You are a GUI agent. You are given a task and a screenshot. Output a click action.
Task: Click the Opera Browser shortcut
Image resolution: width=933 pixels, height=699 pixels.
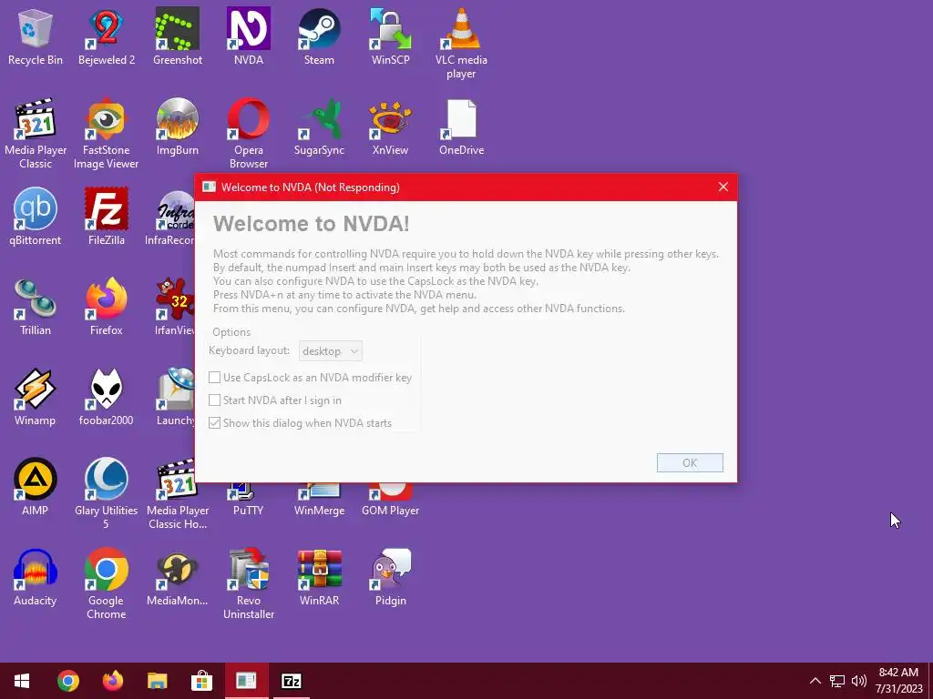click(x=249, y=134)
